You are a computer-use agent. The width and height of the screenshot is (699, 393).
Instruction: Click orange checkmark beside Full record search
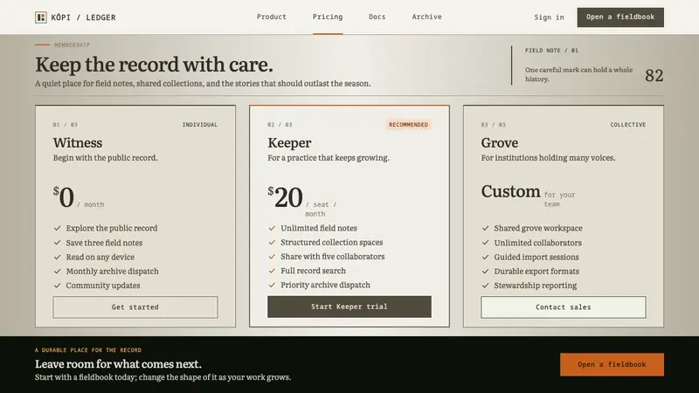tap(272, 271)
